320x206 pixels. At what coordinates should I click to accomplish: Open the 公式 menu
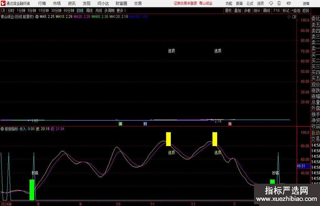tap(250, 3)
